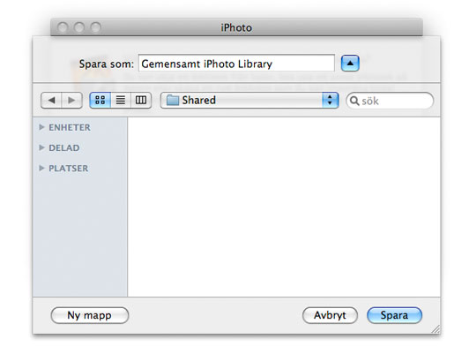Viewport: 469px width, 354px height.
Task: Cancel with the Avbryt button
Action: click(x=330, y=315)
